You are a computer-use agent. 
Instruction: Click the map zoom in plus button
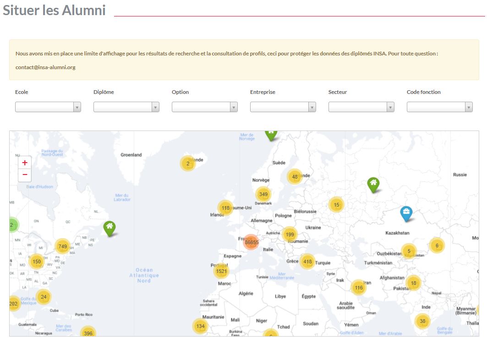25,163
